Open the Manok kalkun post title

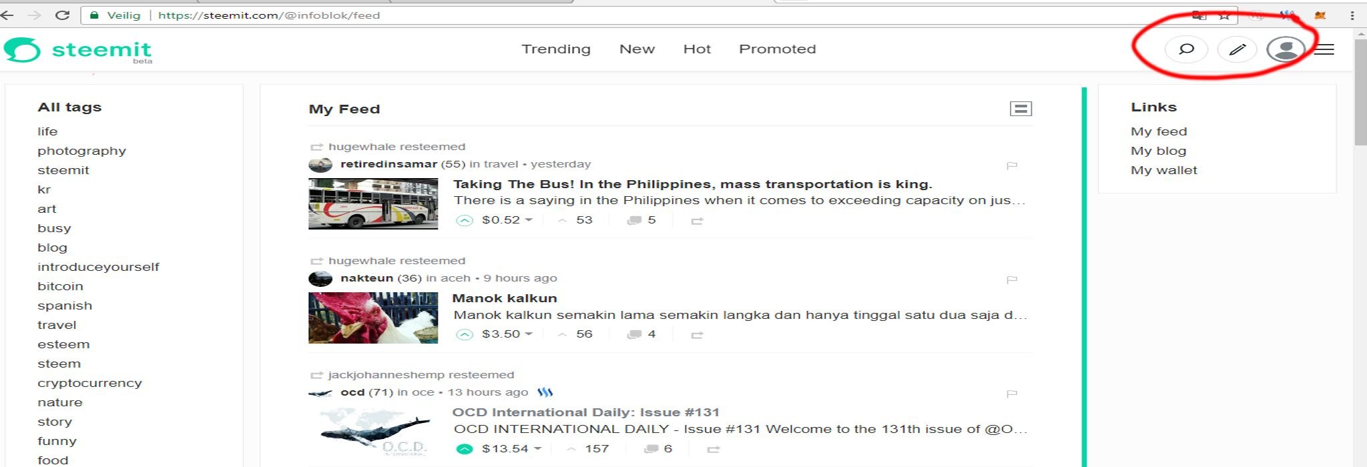coord(505,298)
